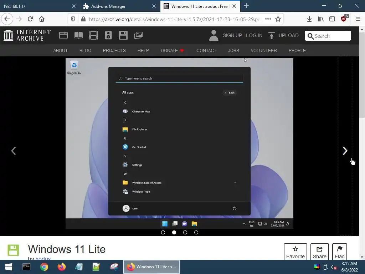Open the Downloads arrow panel
The width and height of the screenshot is (365, 274).
[309, 19]
